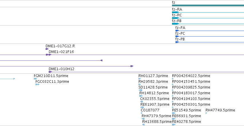The height and width of the screenshot is (126, 244).
Task: Click the RH14812.5prime EST glyph
Action: click(141, 96)
